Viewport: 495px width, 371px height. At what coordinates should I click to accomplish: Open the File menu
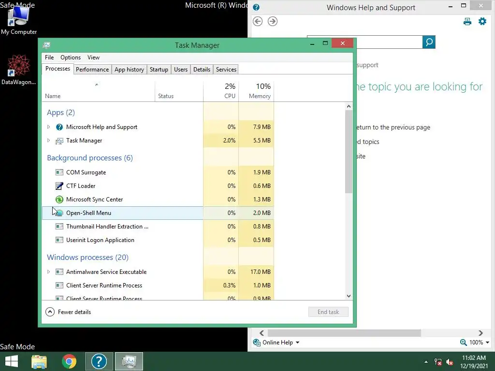click(49, 57)
